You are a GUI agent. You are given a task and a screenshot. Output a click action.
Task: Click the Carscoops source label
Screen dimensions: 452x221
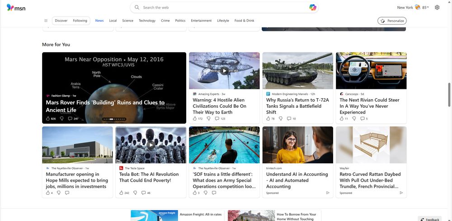point(352,94)
